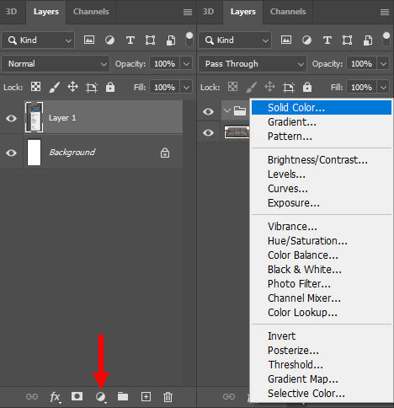
Task: Toggle layer filtering switch in left panel
Action: (189, 39)
